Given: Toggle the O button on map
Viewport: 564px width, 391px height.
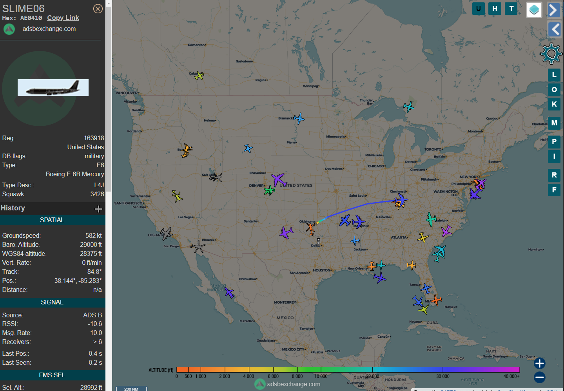Looking at the screenshot, I should [554, 90].
